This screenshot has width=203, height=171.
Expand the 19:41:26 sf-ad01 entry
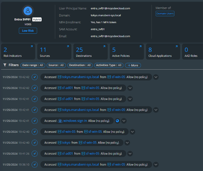[x=130, y=153]
